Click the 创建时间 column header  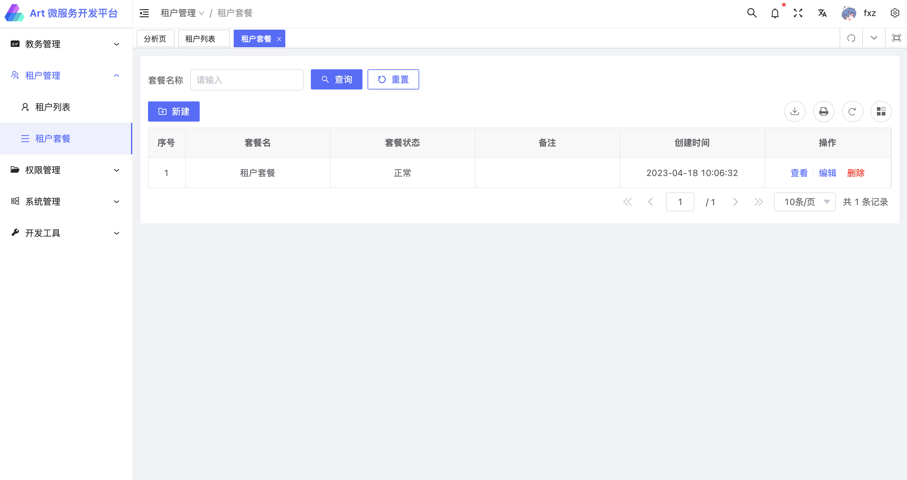[x=692, y=143]
